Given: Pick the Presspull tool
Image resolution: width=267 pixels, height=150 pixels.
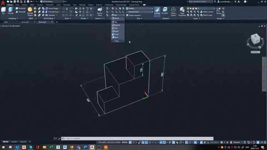Looking at the screenshot, I should click(20, 12).
